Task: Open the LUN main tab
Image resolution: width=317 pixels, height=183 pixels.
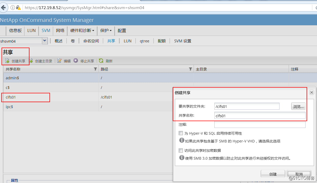Action: point(32,30)
